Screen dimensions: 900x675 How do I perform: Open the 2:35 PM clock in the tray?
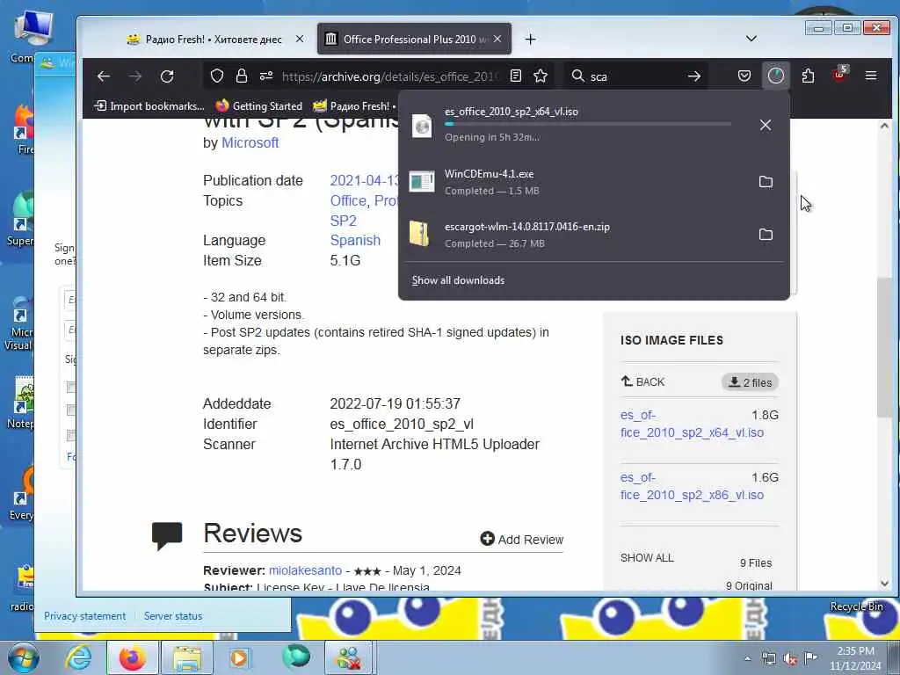[855, 658]
